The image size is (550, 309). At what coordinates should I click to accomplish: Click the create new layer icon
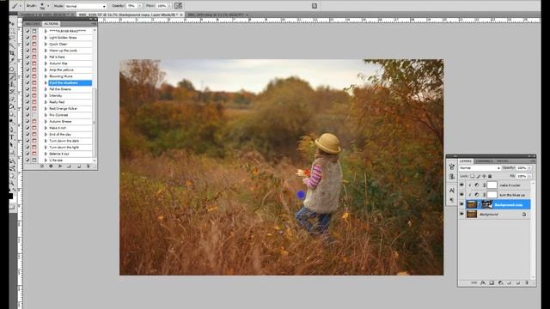[x=518, y=282]
